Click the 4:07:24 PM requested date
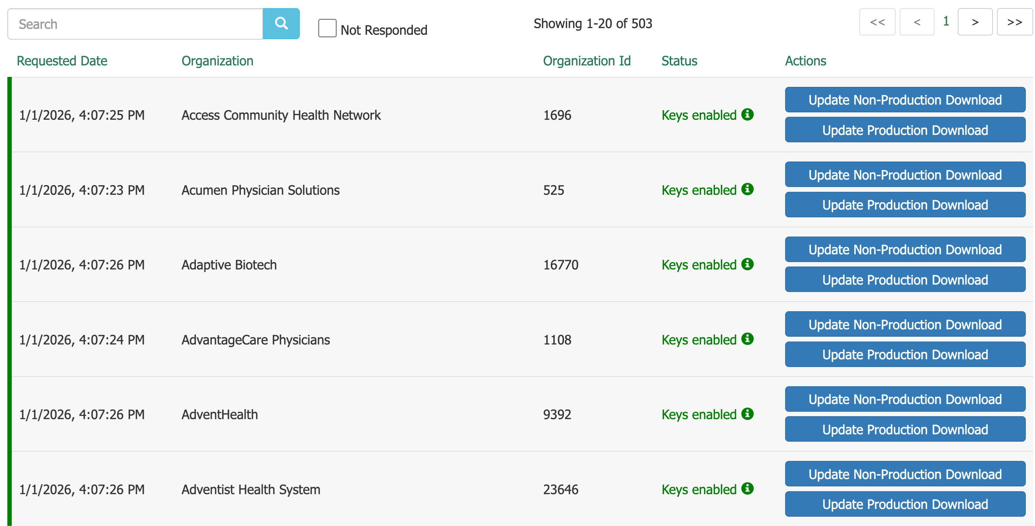The height and width of the screenshot is (526, 1035). pyautogui.click(x=82, y=340)
